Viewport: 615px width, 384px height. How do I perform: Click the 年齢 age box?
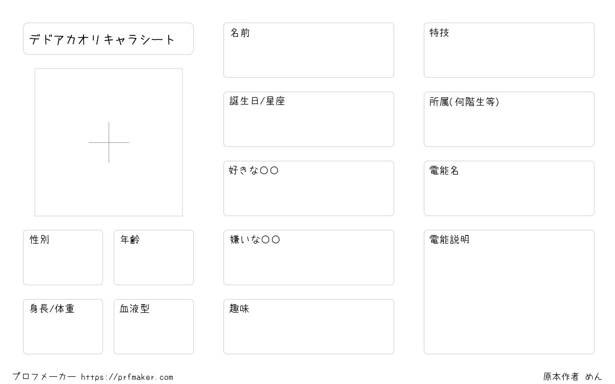[154, 258]
